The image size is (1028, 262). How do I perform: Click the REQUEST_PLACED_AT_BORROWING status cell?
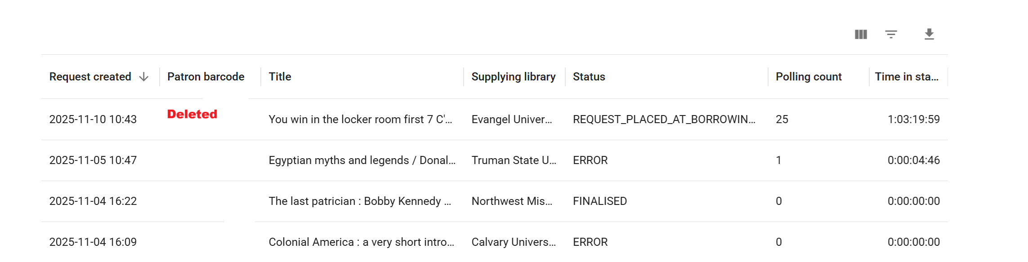[x=664, y=120]
